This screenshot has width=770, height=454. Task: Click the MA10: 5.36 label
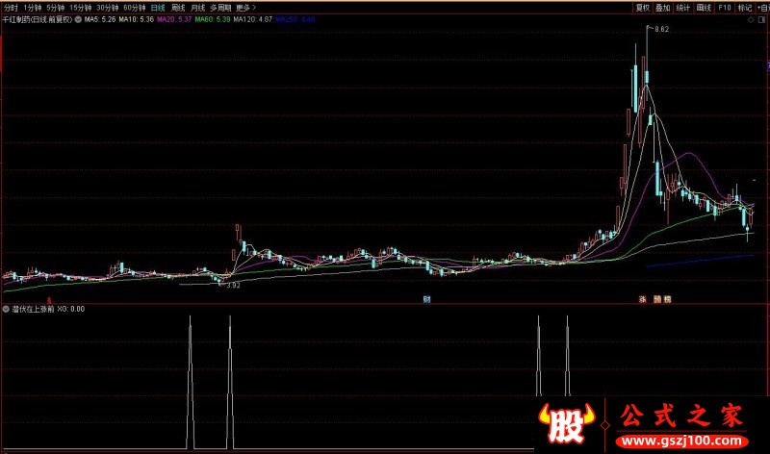[136, 19]
